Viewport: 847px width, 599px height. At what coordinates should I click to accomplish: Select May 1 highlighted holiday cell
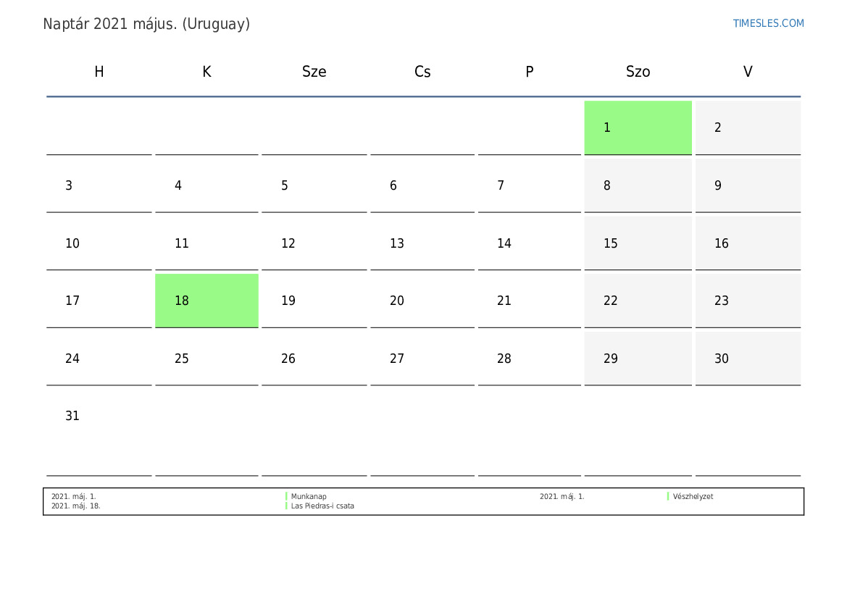click(638, 127)
